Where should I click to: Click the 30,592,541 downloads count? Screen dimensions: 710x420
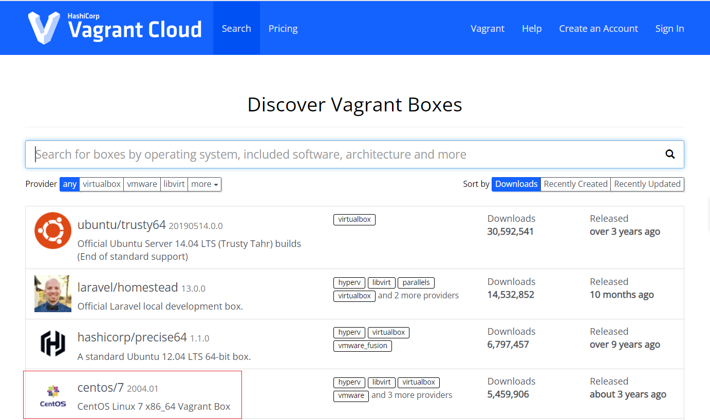(510, 232)
